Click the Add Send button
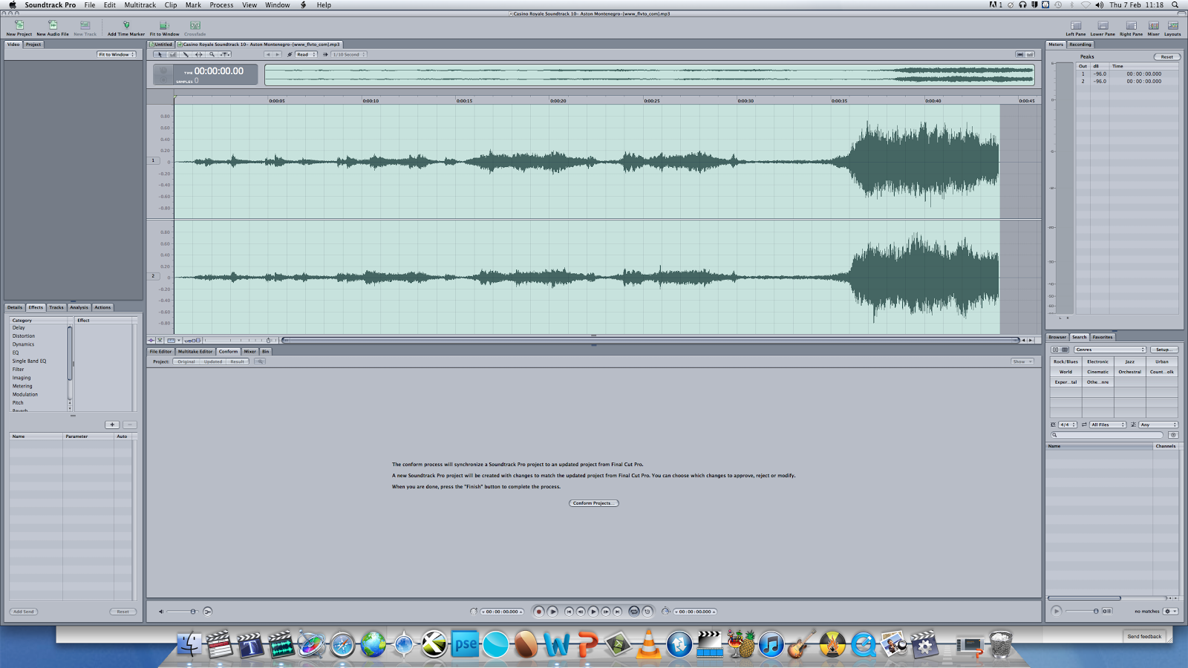The height and width of the screenshot is (668, 1188). [24, 612]
